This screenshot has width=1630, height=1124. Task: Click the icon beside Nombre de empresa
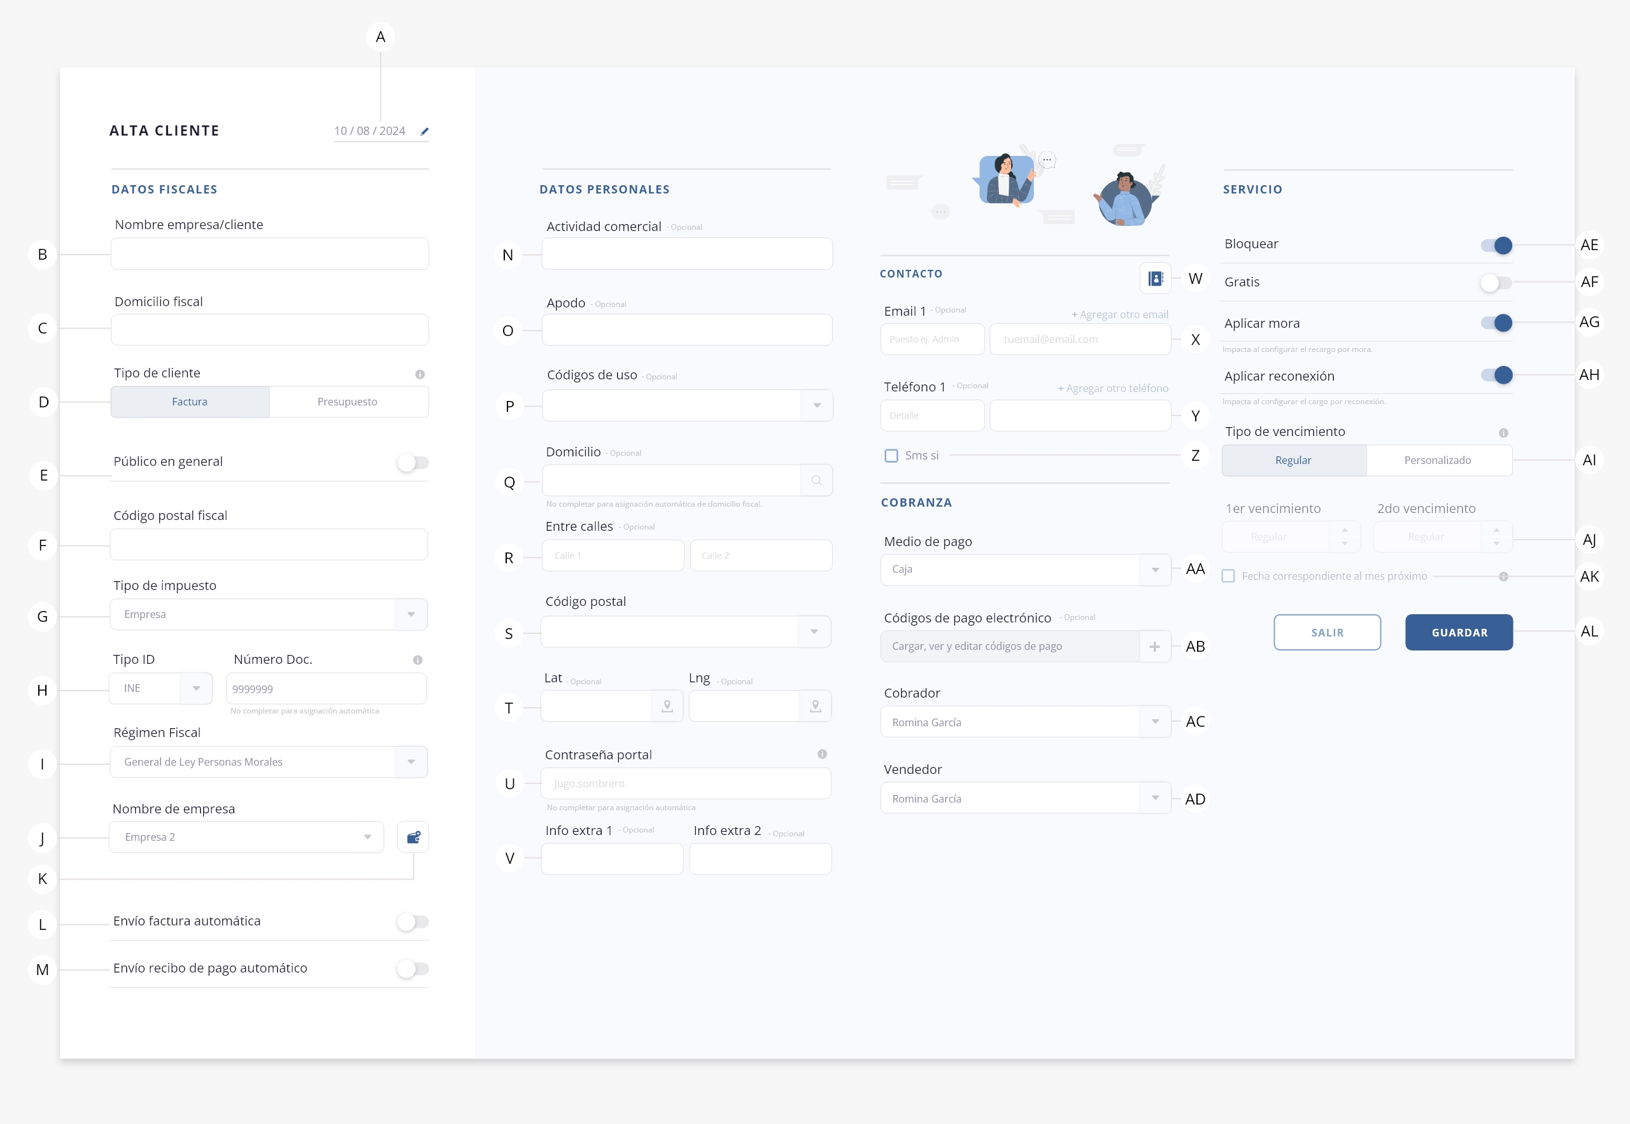click(413, 837)
